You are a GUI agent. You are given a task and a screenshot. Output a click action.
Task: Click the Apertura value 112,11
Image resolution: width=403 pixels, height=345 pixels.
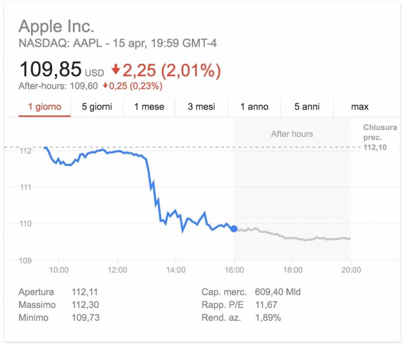(x=84, y=292)
